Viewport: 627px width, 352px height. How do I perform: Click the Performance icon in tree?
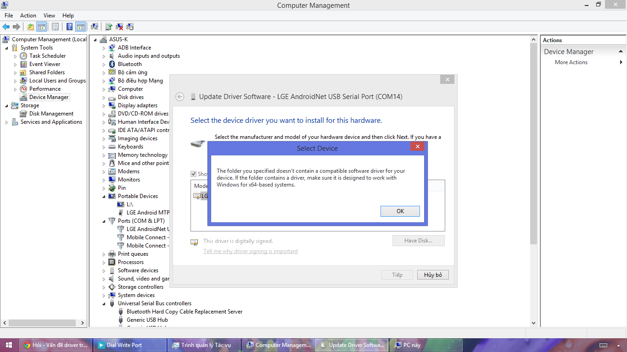click(23, 89)
